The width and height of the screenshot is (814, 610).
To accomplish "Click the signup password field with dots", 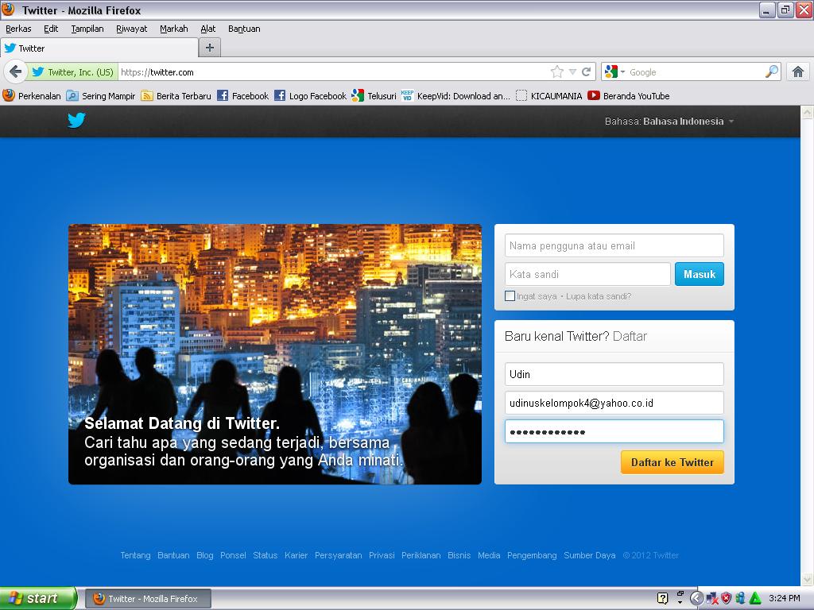I will [614, 431].
